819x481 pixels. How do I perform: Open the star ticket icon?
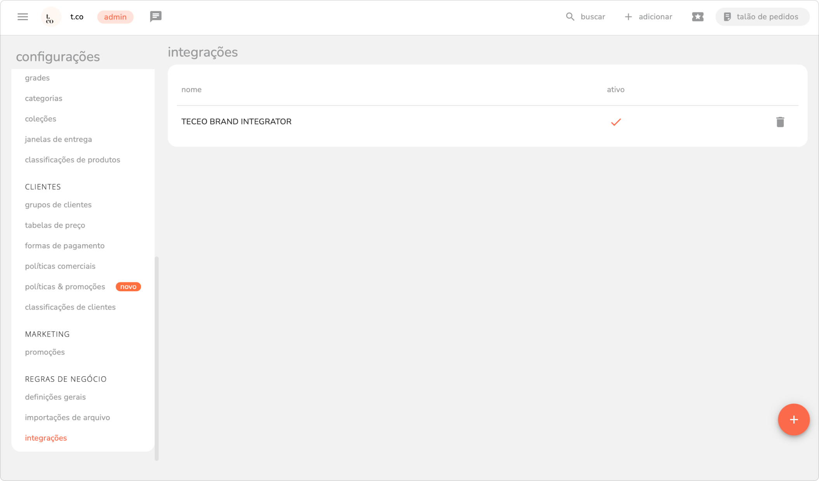697,17
